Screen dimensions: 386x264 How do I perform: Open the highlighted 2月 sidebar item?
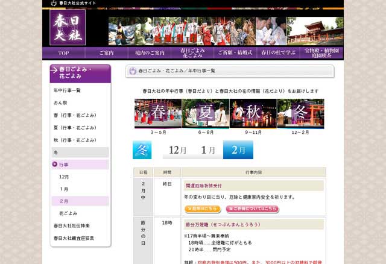click(x=80, y=201)
